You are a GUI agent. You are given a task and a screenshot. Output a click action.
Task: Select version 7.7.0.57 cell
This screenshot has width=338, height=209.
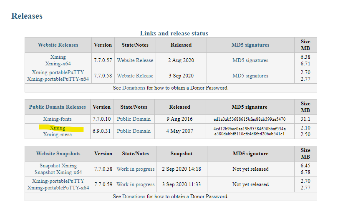103,60
